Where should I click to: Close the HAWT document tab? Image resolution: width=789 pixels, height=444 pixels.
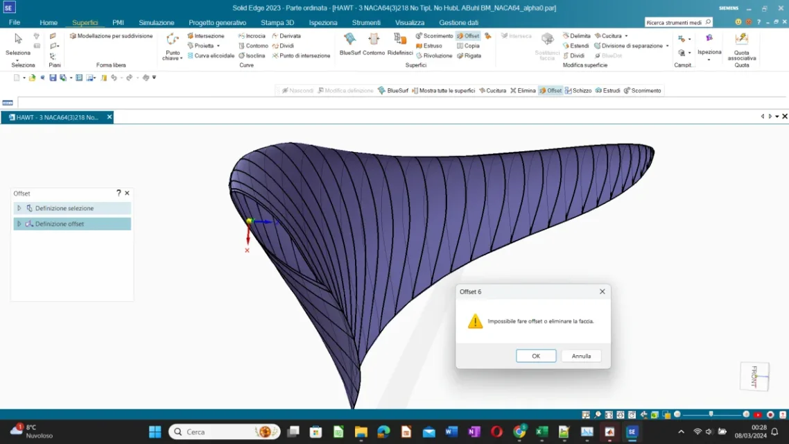[109, 117]
